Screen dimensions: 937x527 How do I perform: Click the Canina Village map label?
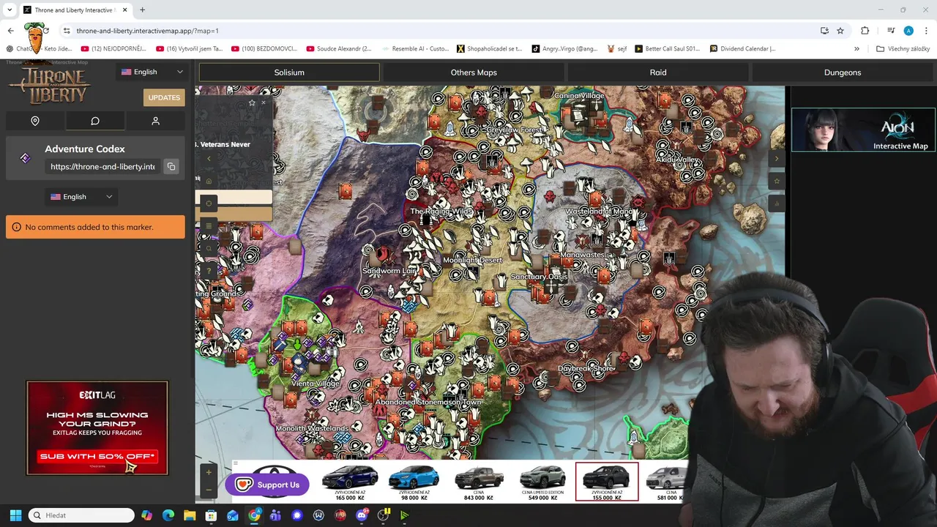579,96
